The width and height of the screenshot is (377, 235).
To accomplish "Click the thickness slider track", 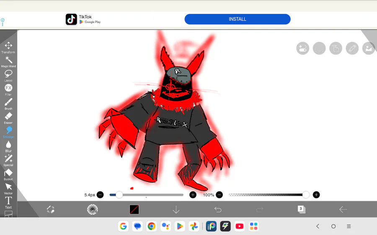I will click(x=147, y=195).
